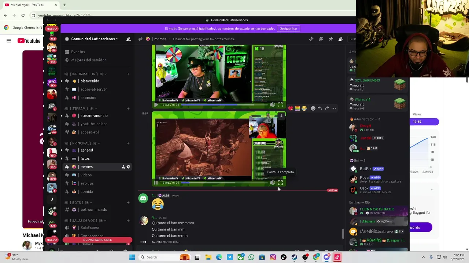Collapse the INFORMACION category
This screenshot has height=263, width=469.
click(x=86, y=74)
